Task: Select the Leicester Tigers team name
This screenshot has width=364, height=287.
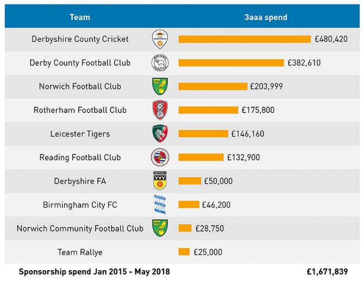Action: pos(80,134)
